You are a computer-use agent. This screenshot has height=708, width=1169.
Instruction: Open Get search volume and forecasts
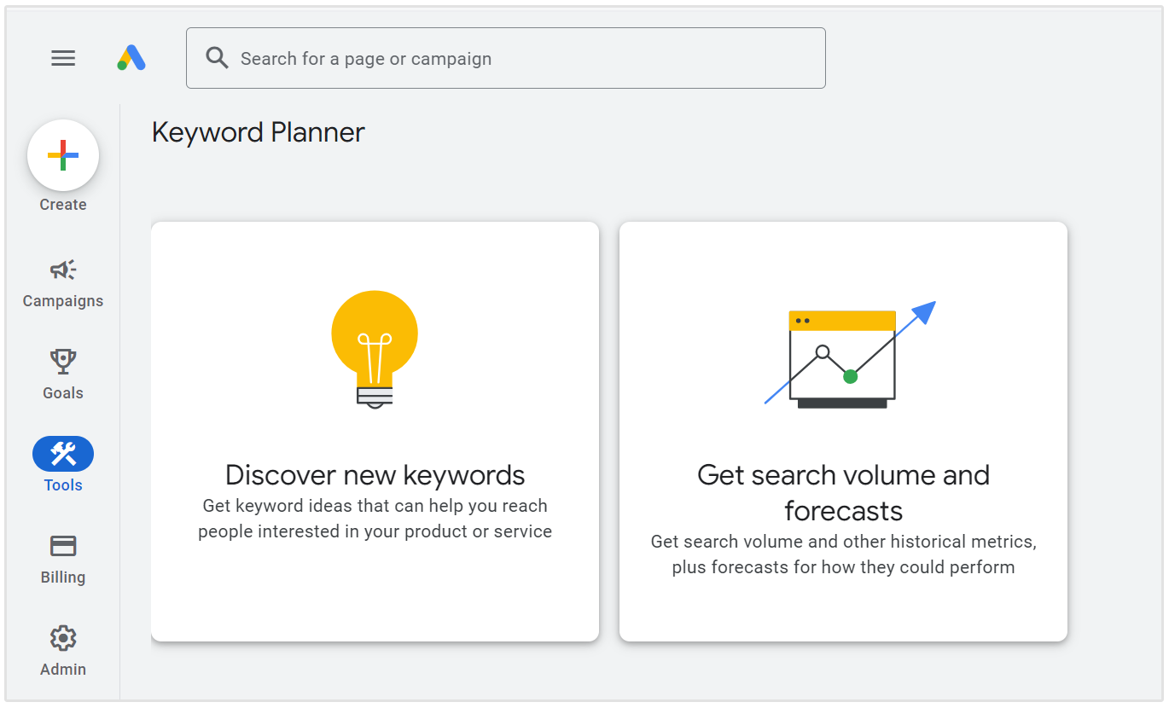842,431
